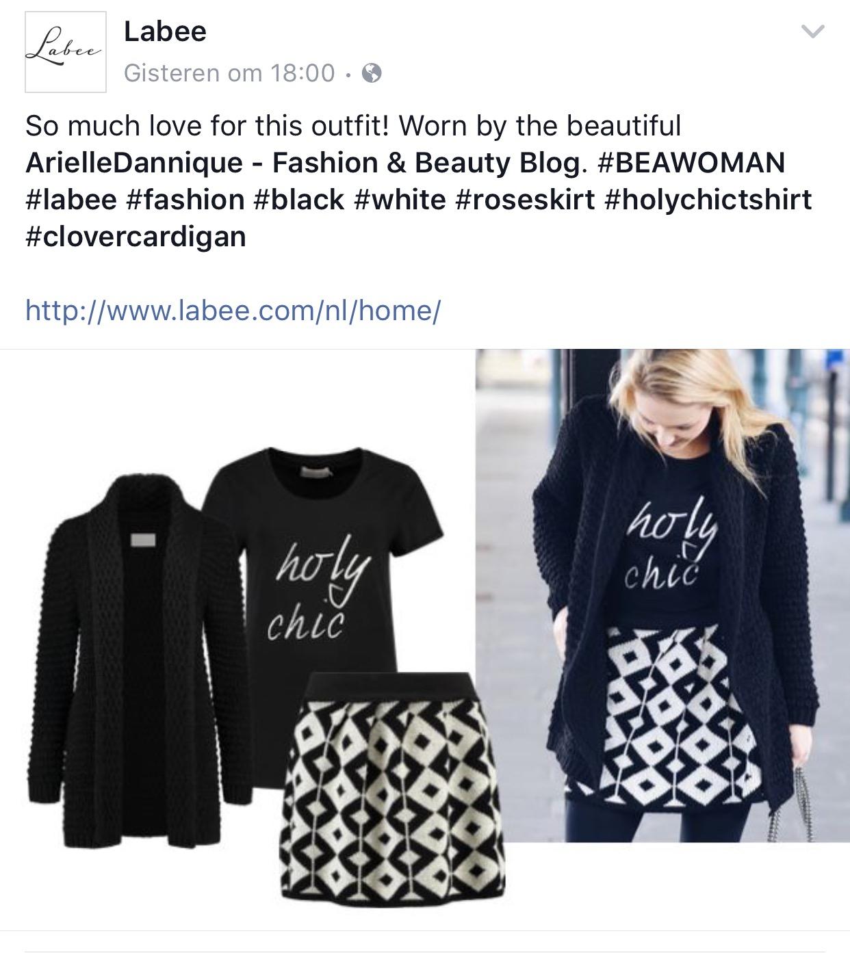Tap the #BEAWOMAN hashtag

point(691,163)
